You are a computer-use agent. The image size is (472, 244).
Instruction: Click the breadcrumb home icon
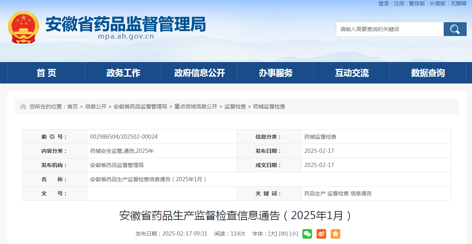(23, 106)
